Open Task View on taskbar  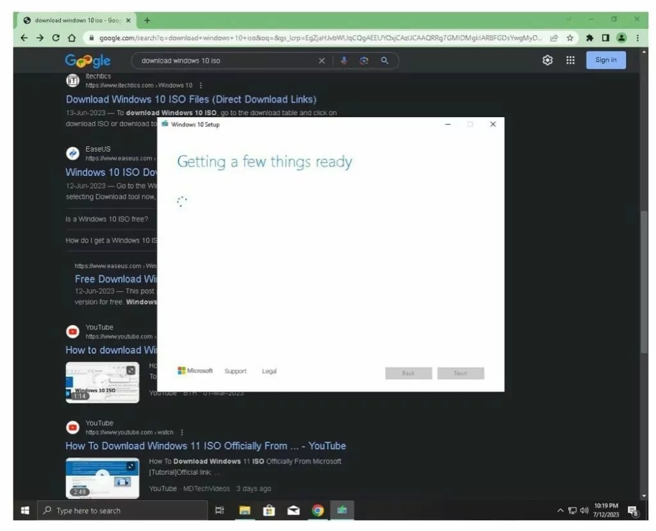coord(220,510)
